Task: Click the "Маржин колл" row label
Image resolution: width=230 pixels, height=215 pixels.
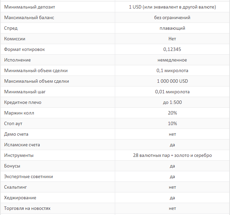Action: pos(19,113)
